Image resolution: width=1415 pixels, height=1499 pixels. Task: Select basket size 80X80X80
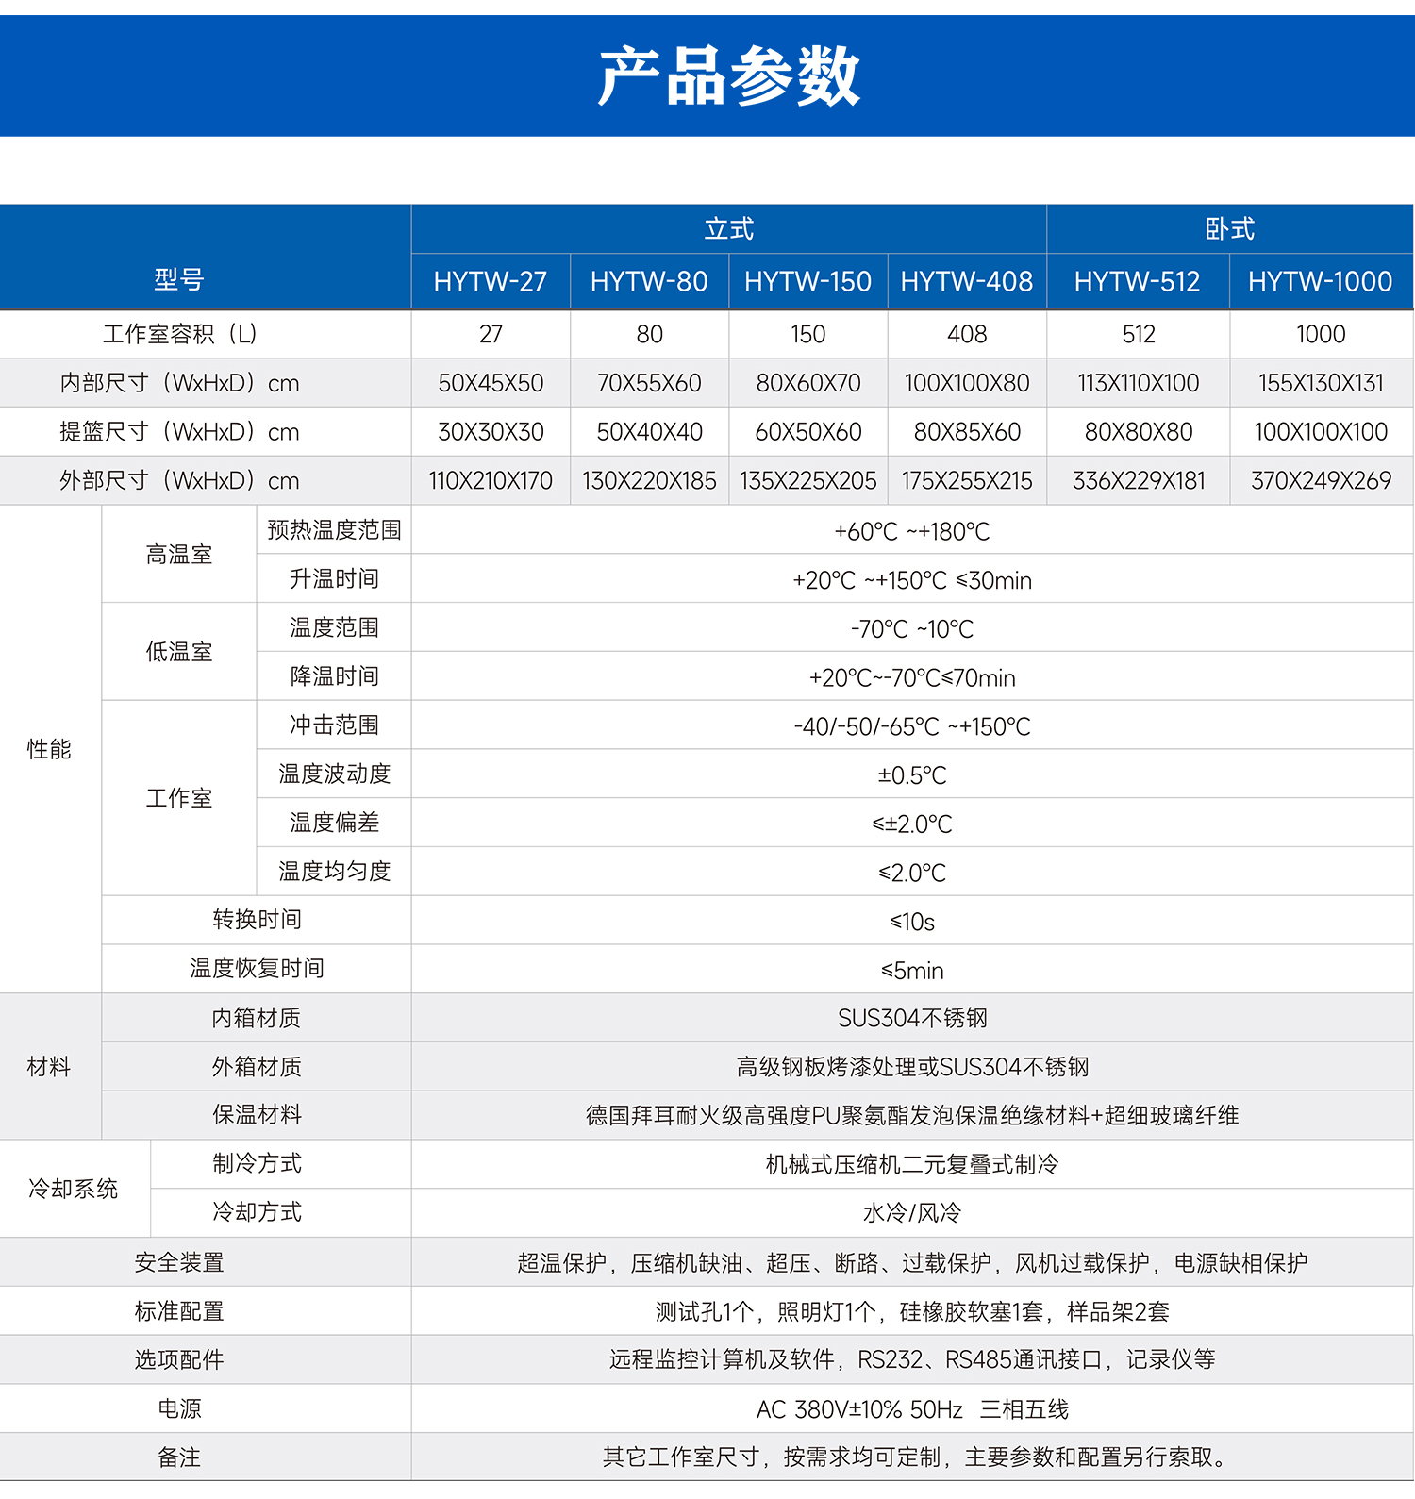point(1139,432)
